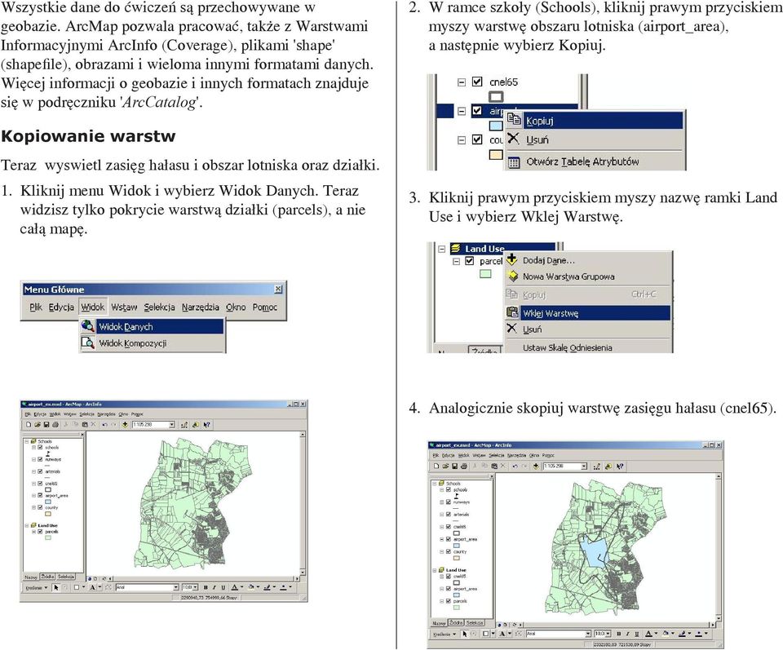Screen dimensions: 783x650
Task: Toggle runways layer checkbox in left ArcMap window
Action: coord(41,459)
